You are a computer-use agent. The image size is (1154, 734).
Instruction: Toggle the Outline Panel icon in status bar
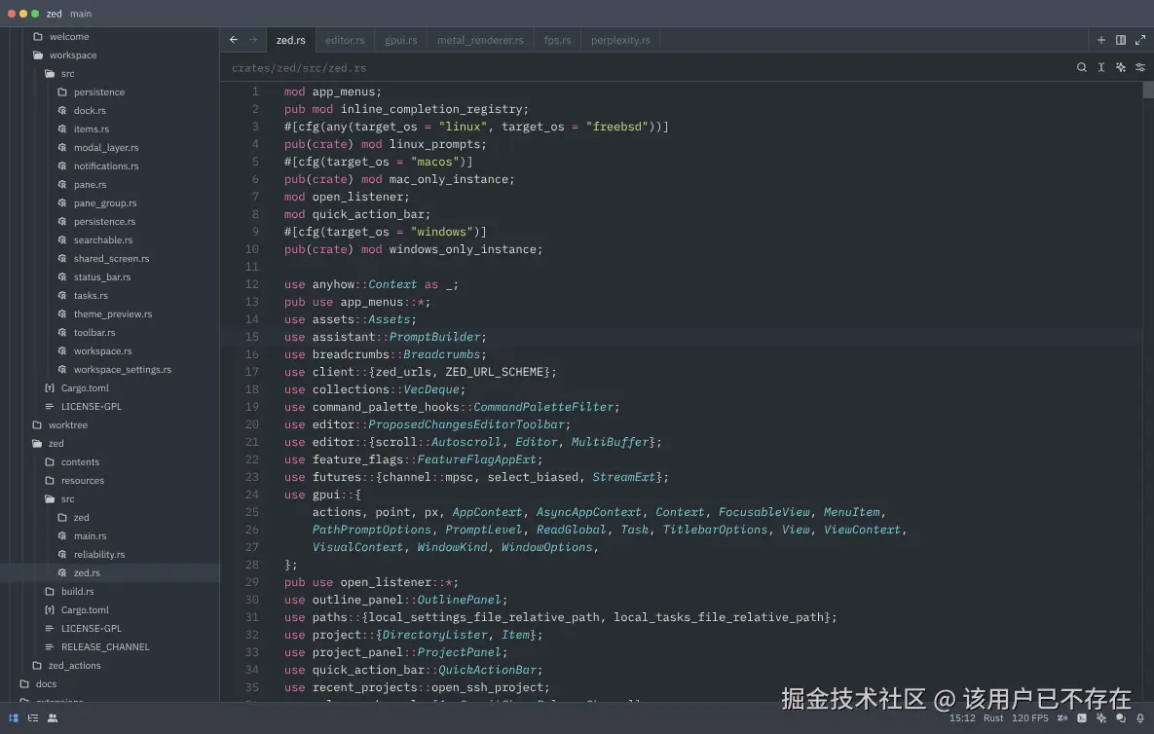[33, 717]
